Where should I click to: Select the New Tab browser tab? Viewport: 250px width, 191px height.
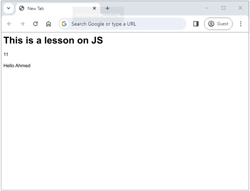[x=51, y=8]
